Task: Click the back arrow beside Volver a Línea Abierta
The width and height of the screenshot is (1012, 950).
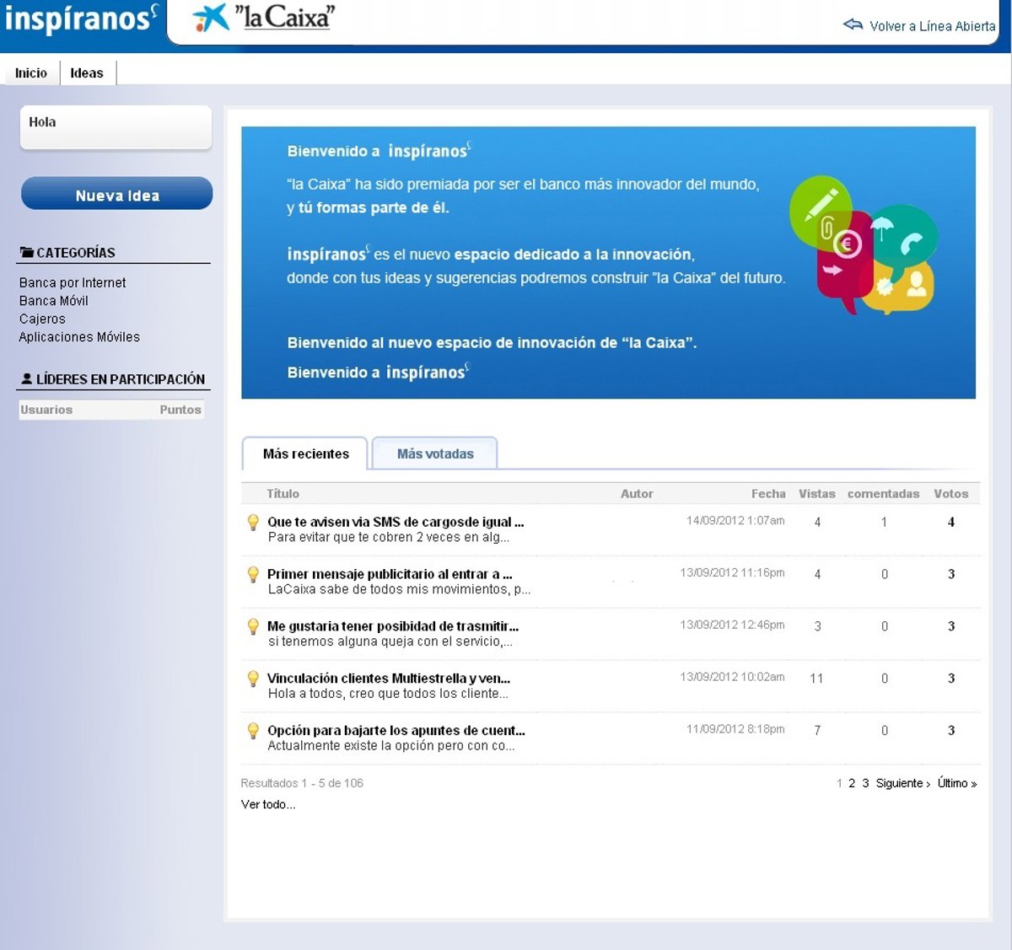Action: click(853, 25)
